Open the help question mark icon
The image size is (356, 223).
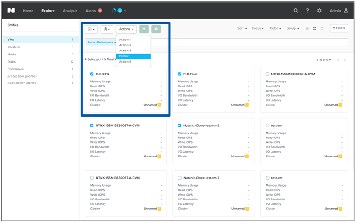click(x=307, y=11)
